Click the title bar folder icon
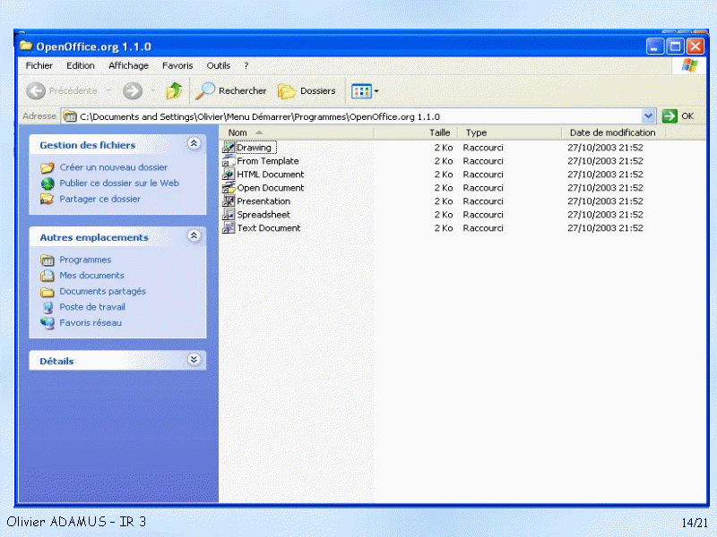Viewport: 717px width, 537px height. click(x=26, y=47)
